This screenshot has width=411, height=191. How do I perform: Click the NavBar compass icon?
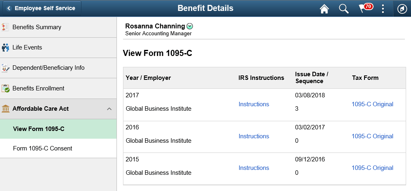(x=402, y=9)
